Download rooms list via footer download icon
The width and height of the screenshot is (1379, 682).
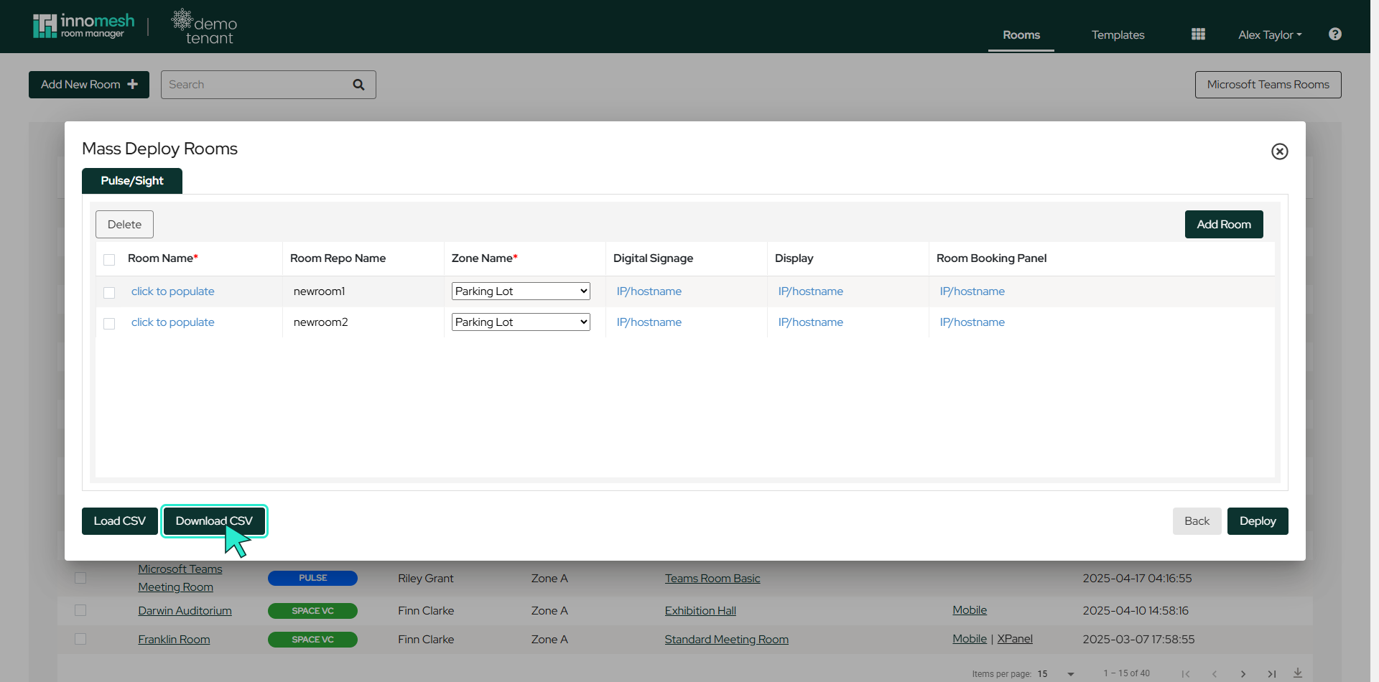coord(1298,673)
